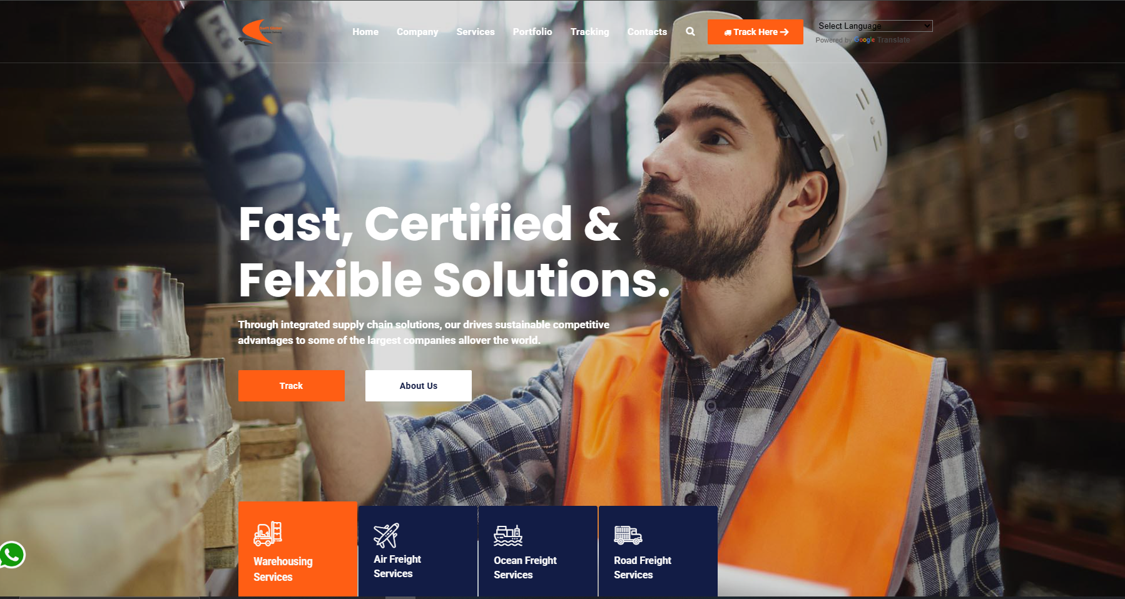Click the orange Track button

tap(291, 386)
